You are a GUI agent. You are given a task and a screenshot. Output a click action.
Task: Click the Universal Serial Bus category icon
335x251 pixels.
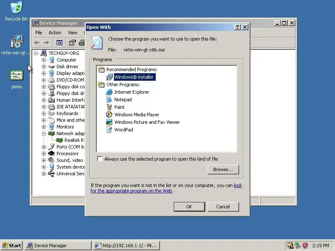pyautogui.click(x=52, y=174)
